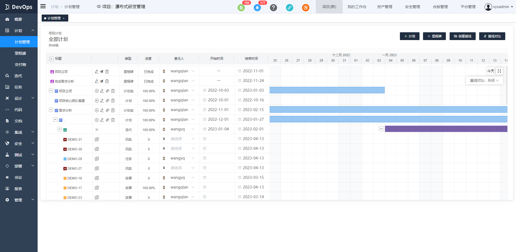The image size is (516, 252).
Task: Open the detail icon for DEMO-31
Action: 97,139
